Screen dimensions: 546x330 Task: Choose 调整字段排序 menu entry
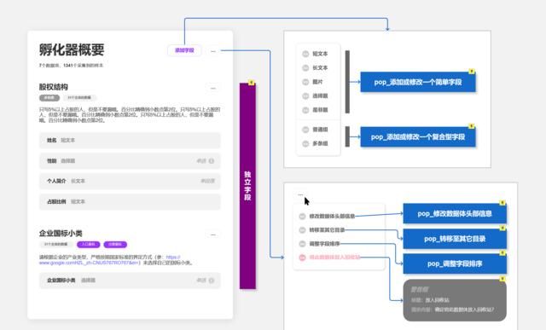click(x=324, y=244)
